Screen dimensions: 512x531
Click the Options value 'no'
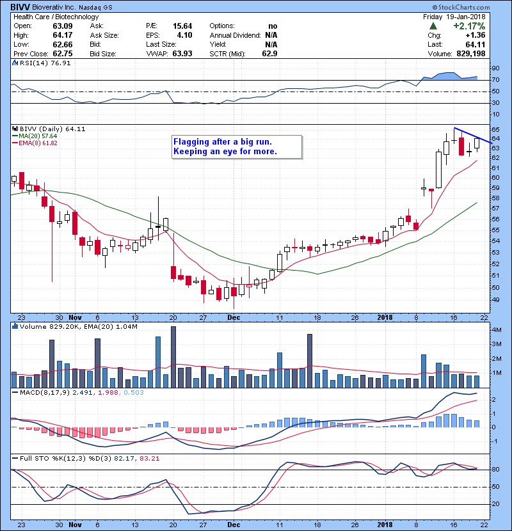[x=273, y=26]
